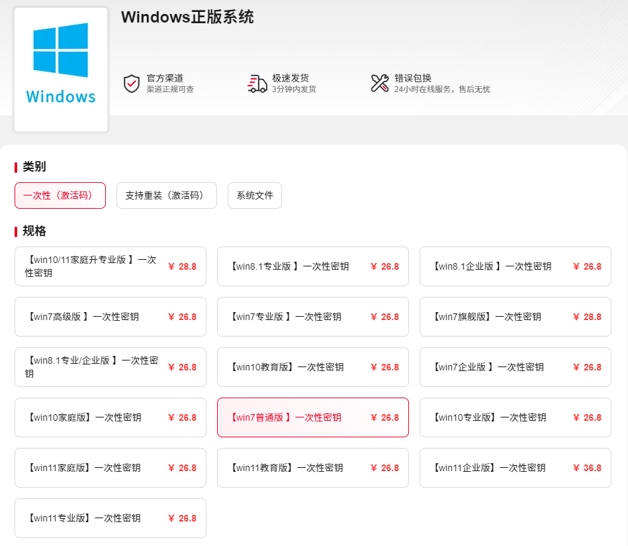Image resolution: width=628 pixels, height=546 pixels.
Task: Click the error replacement tools icon
Action: click(380, 83)
